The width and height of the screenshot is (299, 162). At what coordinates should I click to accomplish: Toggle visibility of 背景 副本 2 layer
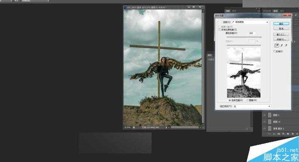pyautogui.click(x=265, y=128)
